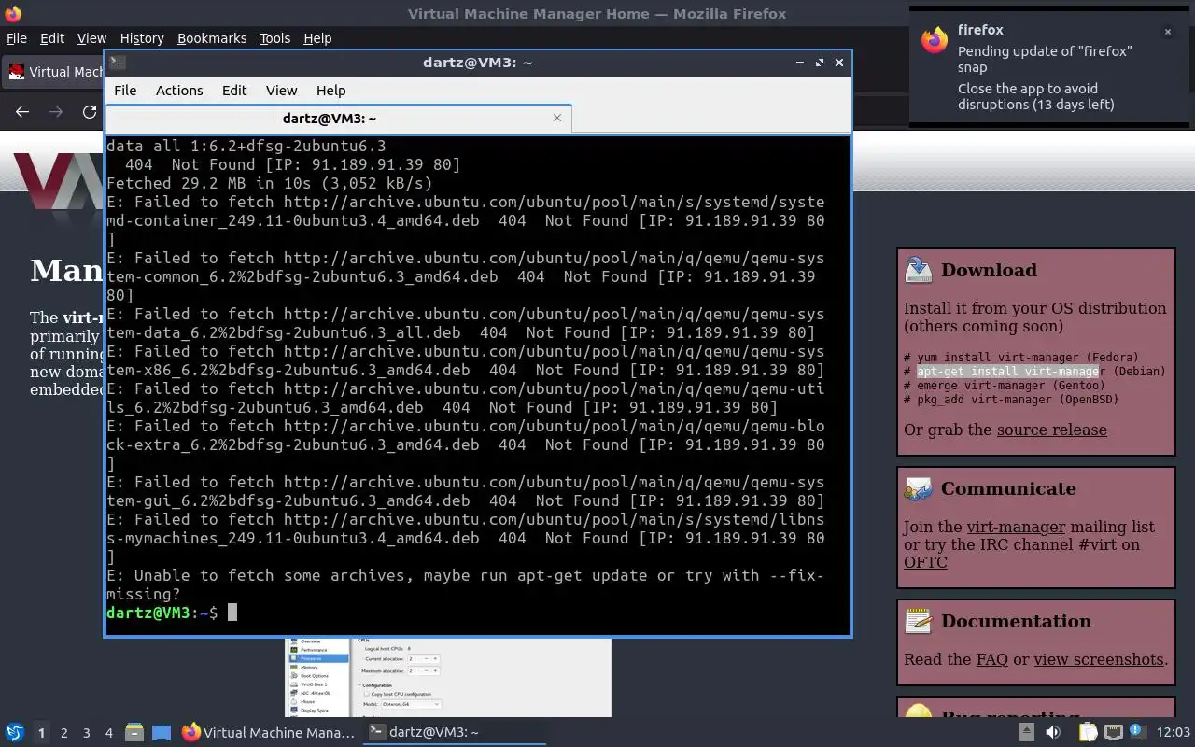Switch to workspace 4
This screenshot has width=1195, height=747.
pyautogui.click(x=108, y=733)
